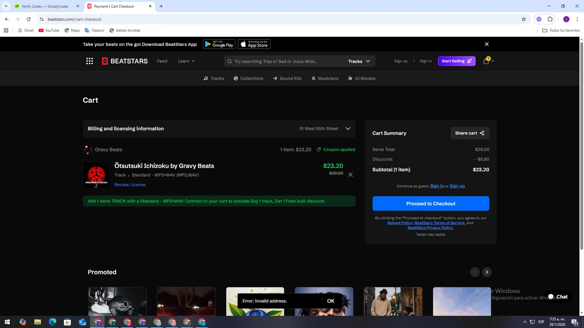584x328 pixels.
Task: Go to Sound Kits category
Action: [287, 79]
